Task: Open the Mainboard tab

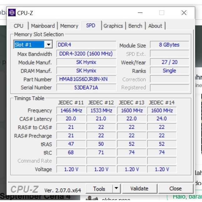Action: (43, 26)
